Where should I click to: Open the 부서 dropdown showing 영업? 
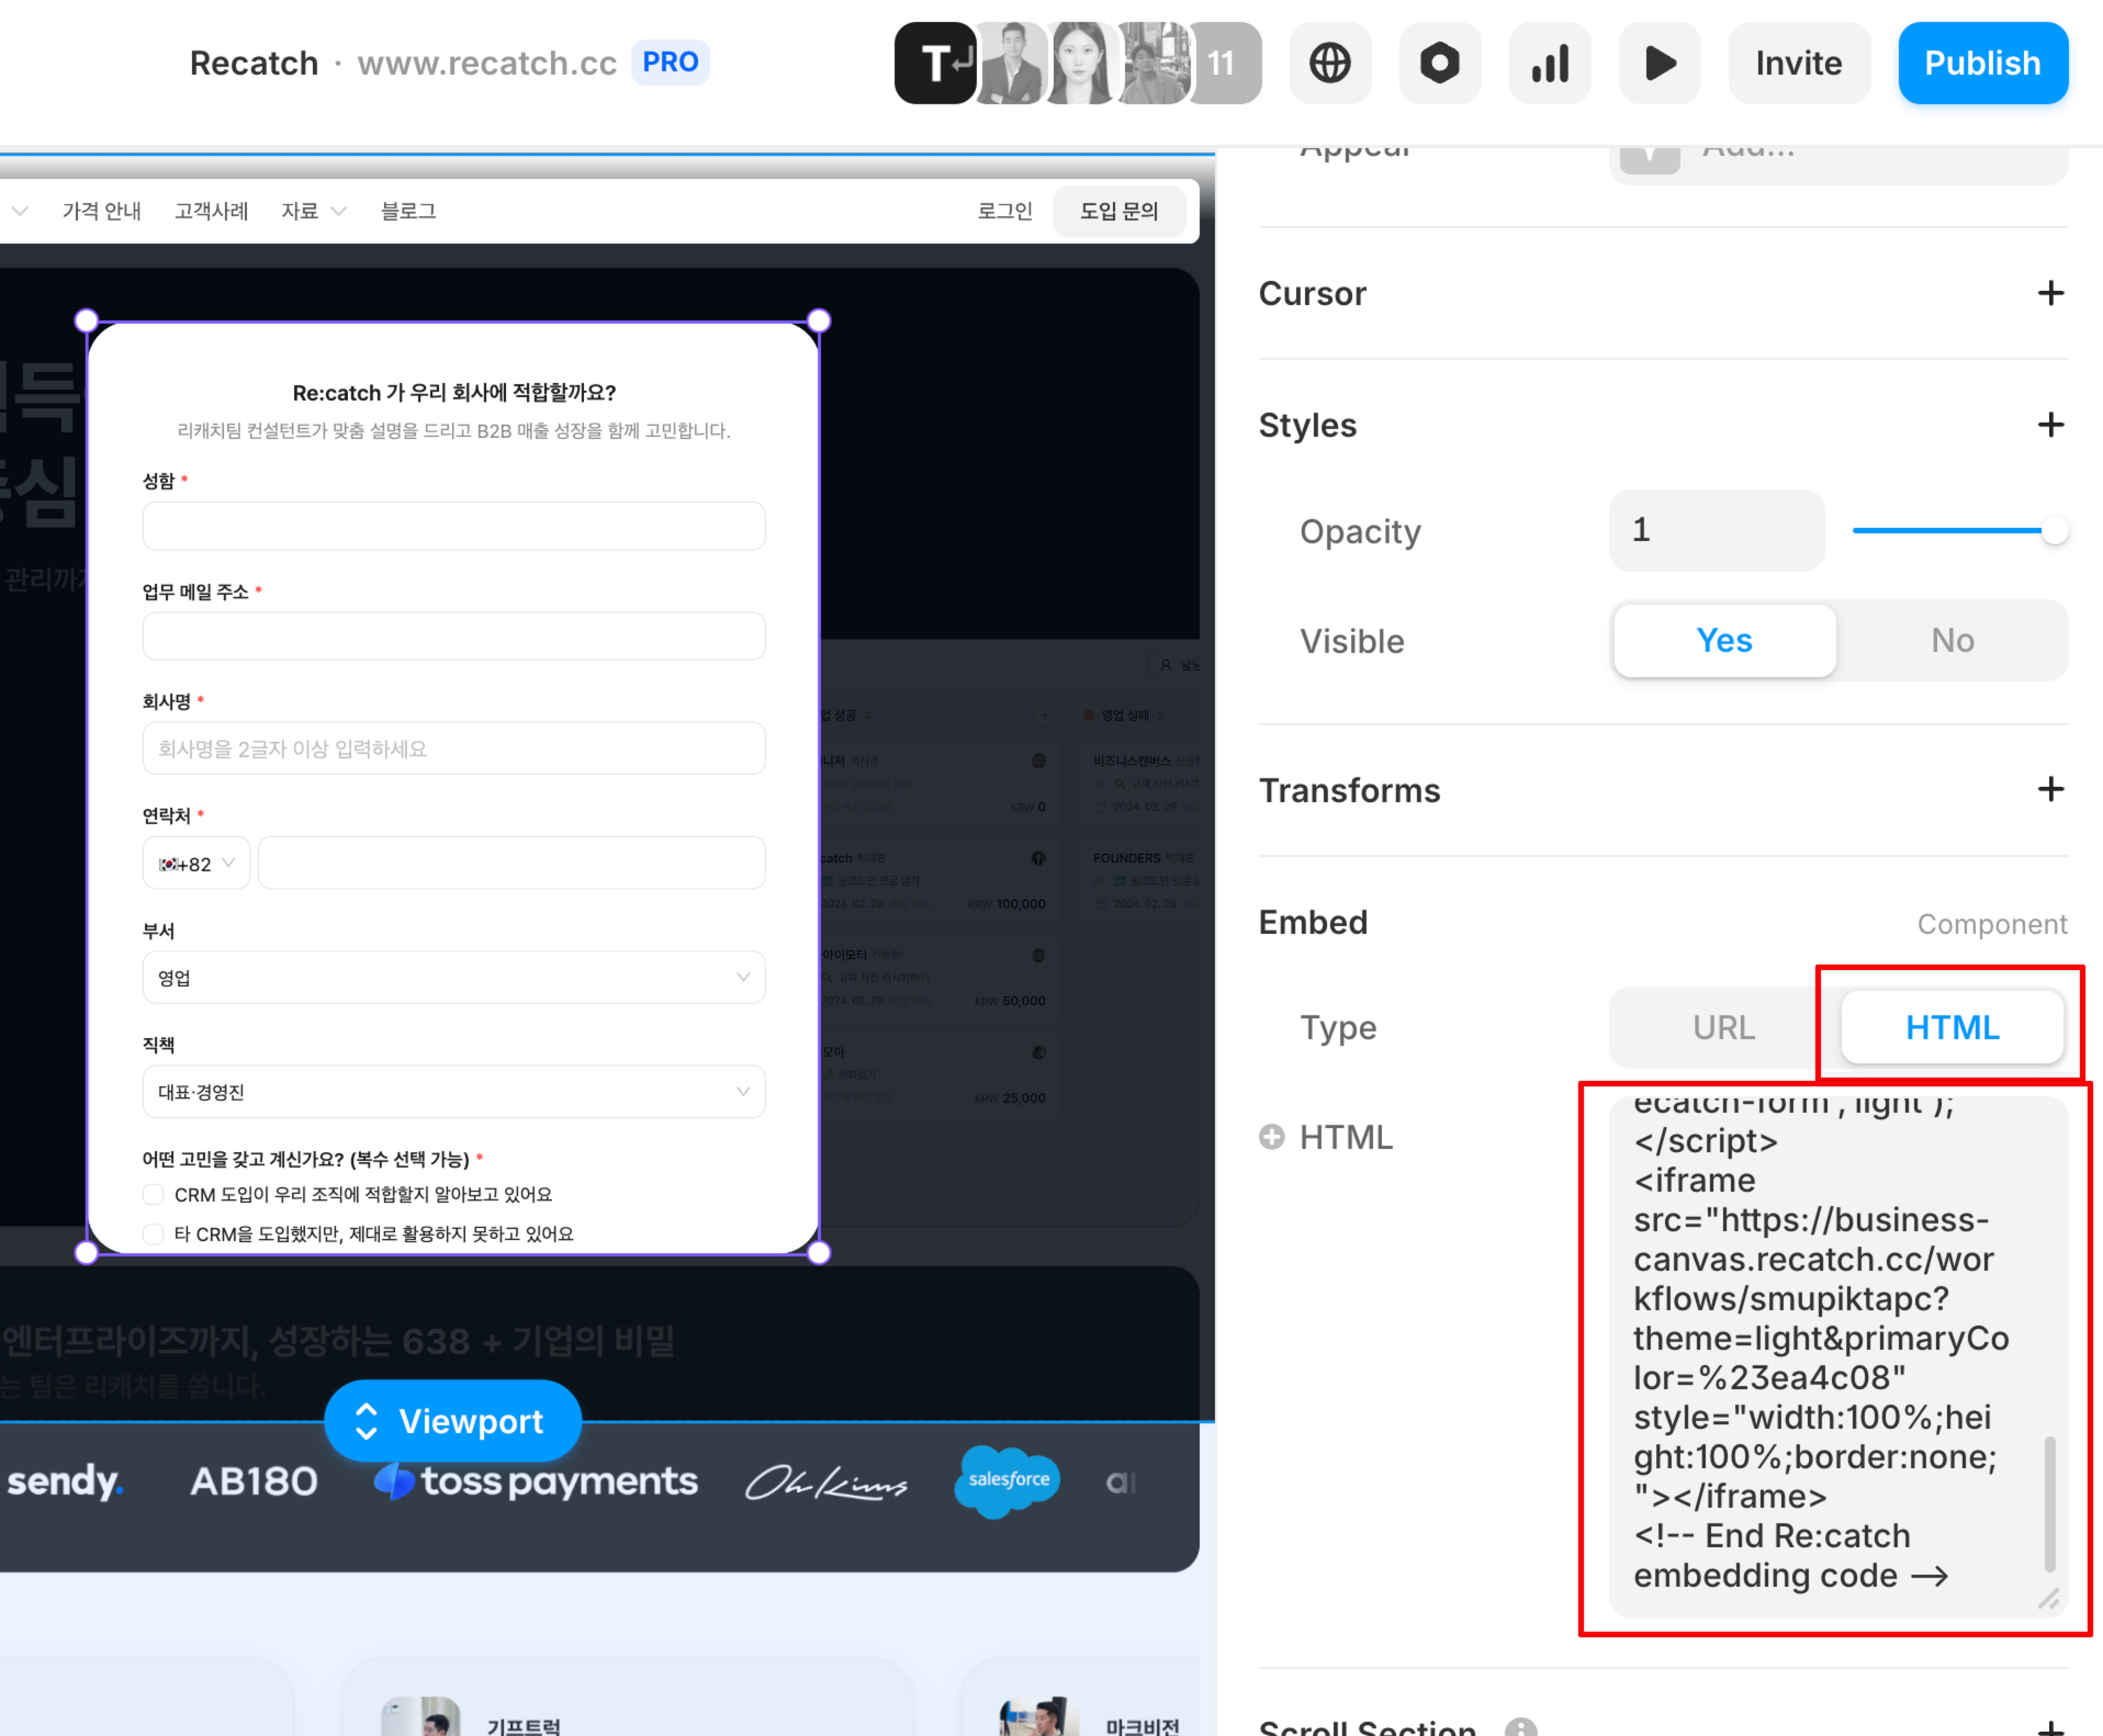[454, 977]
